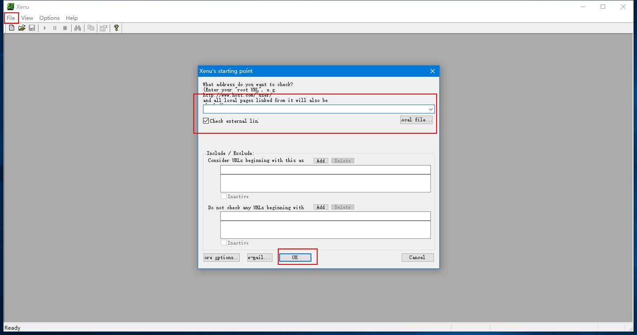Click the Stop toolbar icon
637x335 pixels.
[65, 28]
